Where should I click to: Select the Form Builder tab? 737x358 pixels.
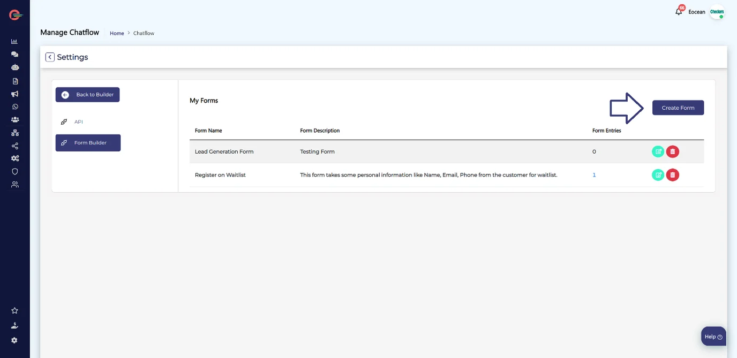(x=88, y=143)
